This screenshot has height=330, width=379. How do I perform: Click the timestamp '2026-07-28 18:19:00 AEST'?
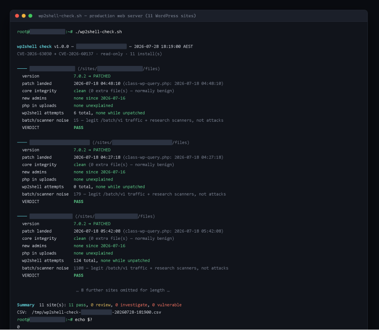(x=164, y=47)
